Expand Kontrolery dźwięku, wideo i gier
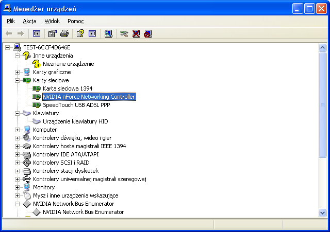This screenshot has width=330, height=232. coord(17,138)
